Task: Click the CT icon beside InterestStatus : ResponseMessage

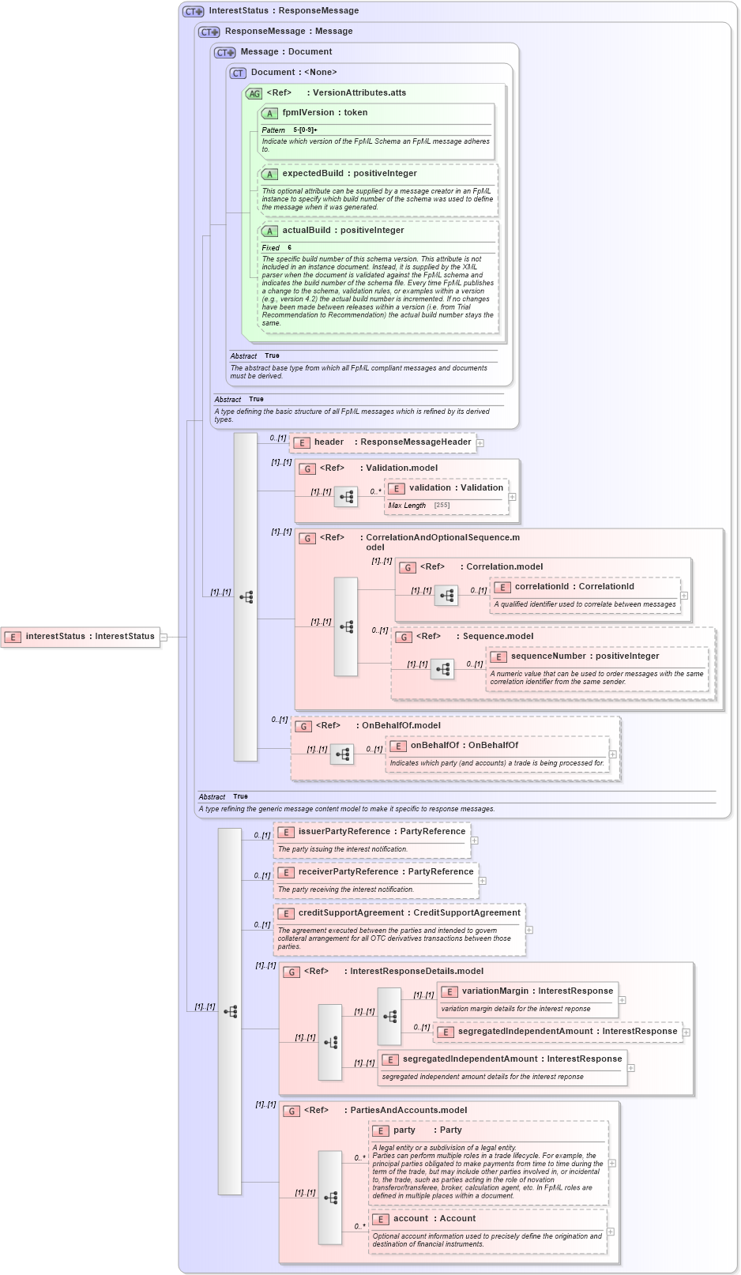Action: (194, 11)
